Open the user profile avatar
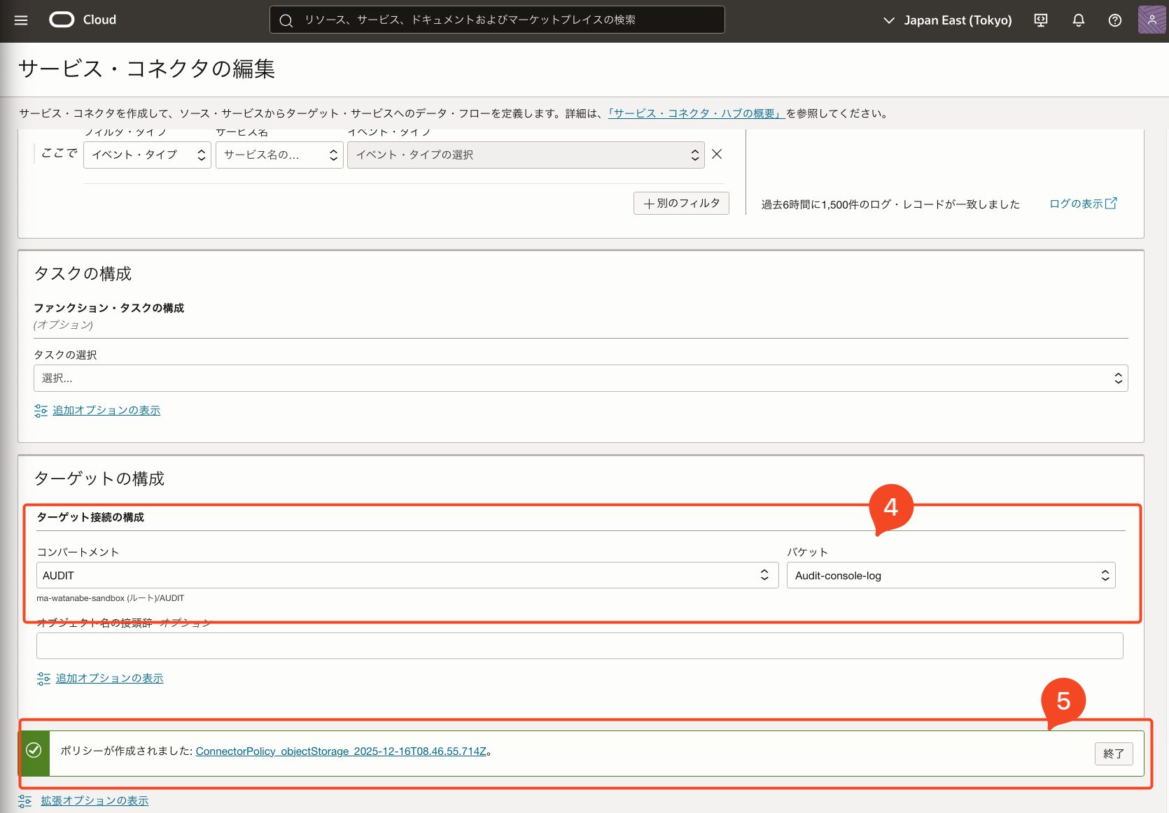Image resolution: width=1169 pixels, height=813 pixels. click(x=1151, y=20)
